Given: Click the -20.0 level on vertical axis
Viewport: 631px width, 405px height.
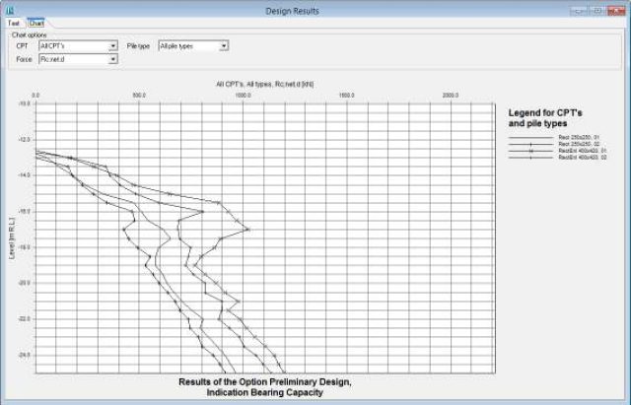Looking at the screenshot, I should click(24, 283).
